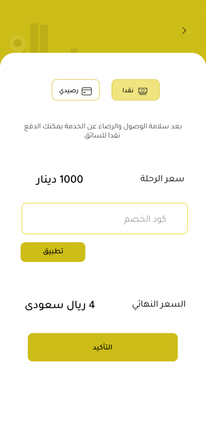Tap the faded vertical bars header graphic
The image size is (206, 448).
pos(39,38)
